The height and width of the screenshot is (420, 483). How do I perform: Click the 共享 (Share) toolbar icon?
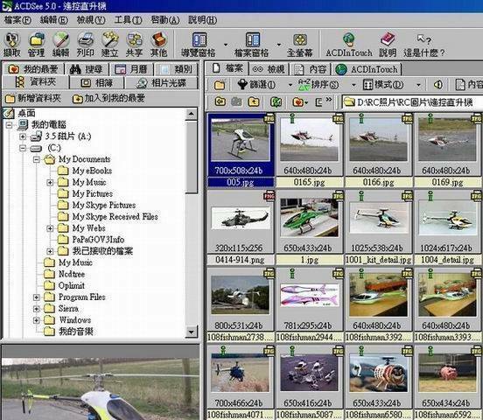134,45
